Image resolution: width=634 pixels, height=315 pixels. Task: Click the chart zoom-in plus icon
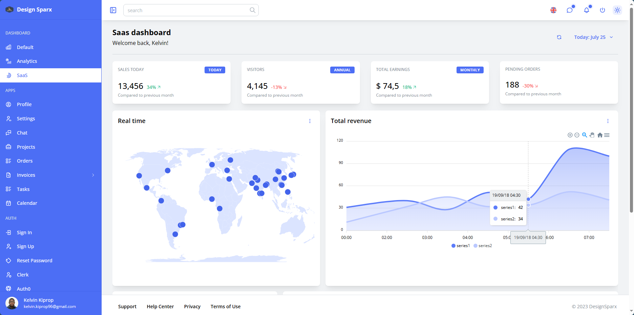click(570, 135)
